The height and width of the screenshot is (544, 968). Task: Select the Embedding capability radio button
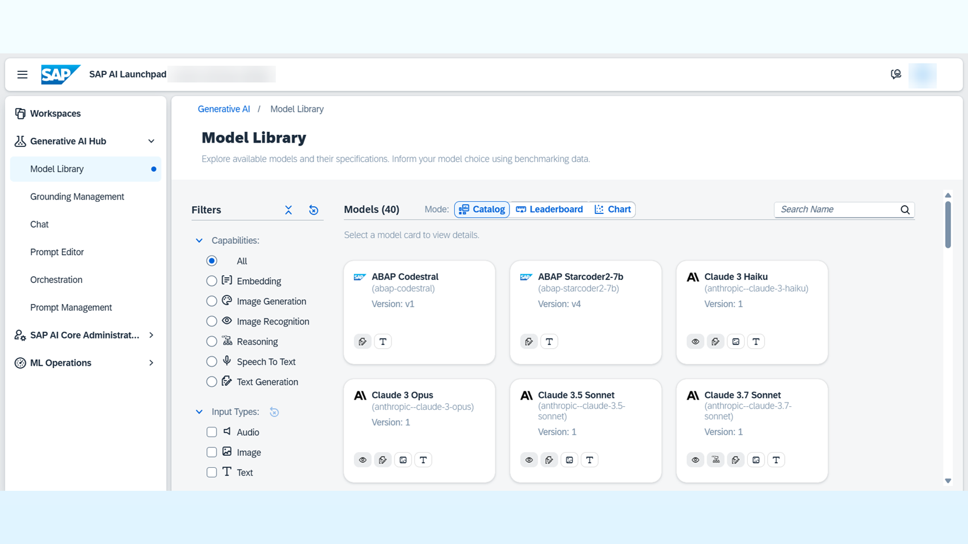212,281
